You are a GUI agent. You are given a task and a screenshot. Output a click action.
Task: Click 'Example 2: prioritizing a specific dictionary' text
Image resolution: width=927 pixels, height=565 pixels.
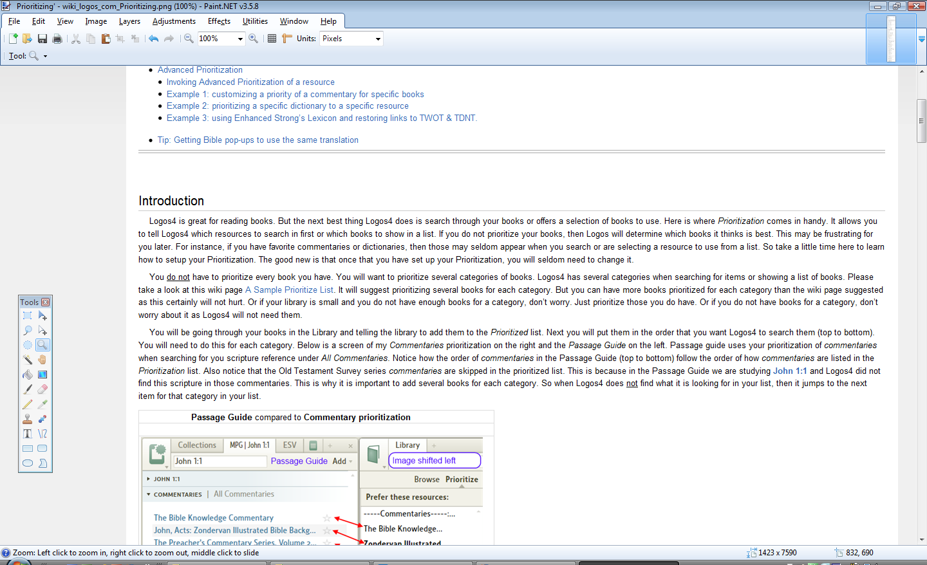288,106
